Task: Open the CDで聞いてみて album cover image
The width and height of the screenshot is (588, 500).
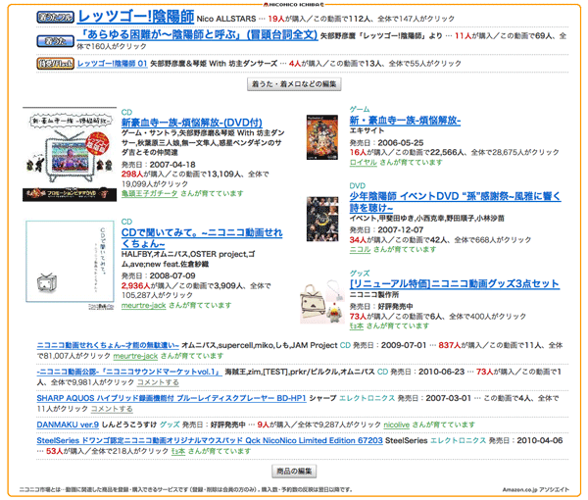Action: point(70,264)
